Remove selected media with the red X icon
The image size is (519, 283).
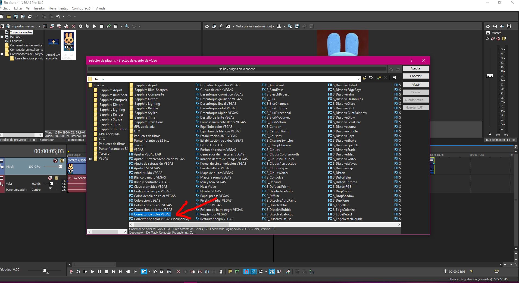point(73,26)
